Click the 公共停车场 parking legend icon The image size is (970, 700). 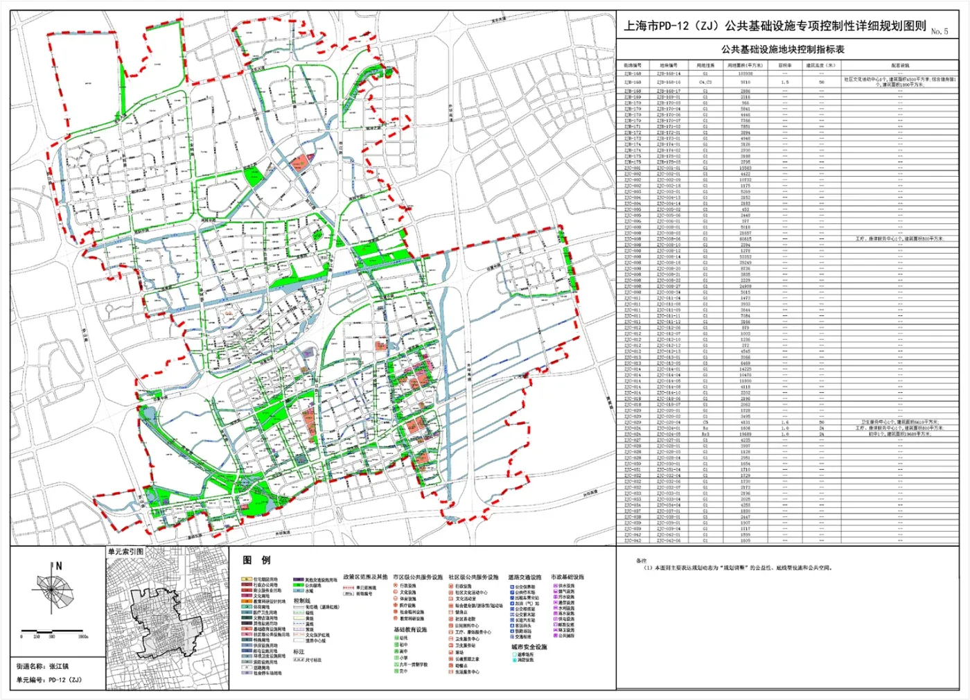(x=511, y=593)
